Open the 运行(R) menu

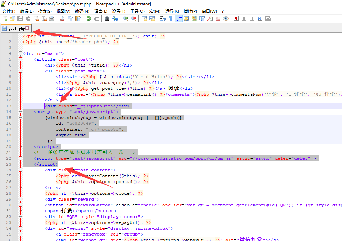(x=172, y=11)
